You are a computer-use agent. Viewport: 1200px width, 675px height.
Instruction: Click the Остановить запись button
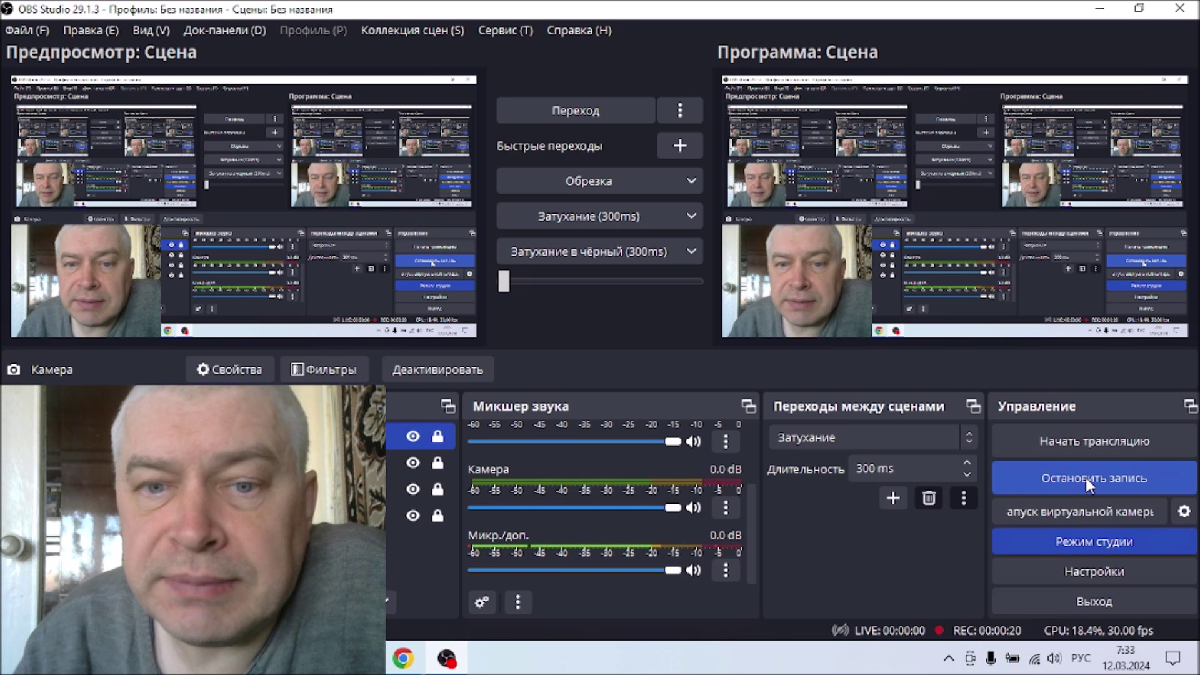click(1094, 478)
